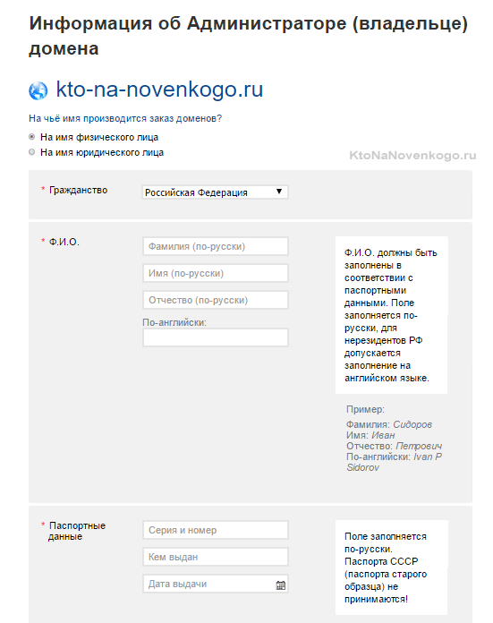The width and height of the screenshot is (493, 623).
Task: Click the Кем выдан field
Action: 216,557
